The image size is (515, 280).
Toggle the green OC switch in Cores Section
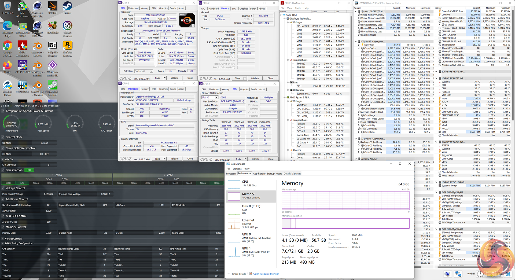[29, 170]
